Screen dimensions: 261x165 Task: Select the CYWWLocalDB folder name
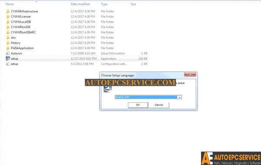pyautogui.click(x=21, y=22)
